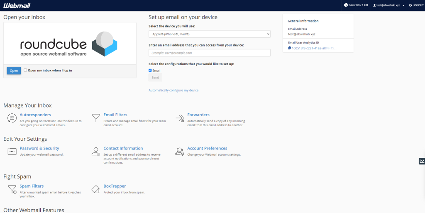
Task: Click the Account Preferences icon
Action: (x=180, y=152)
